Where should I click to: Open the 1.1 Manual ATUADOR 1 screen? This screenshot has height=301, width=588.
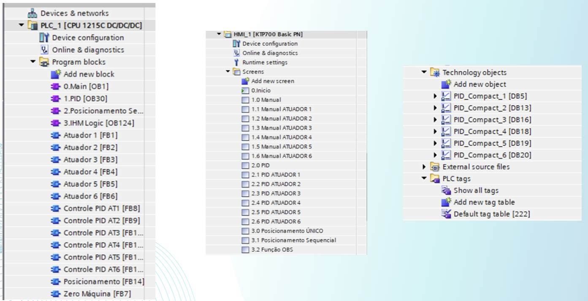coord(282,109)
